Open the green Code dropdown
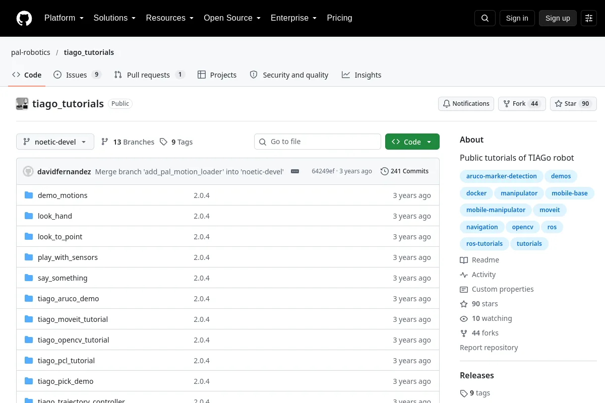Viewport: 605px width, 403px height. click(x=412, y=142)
